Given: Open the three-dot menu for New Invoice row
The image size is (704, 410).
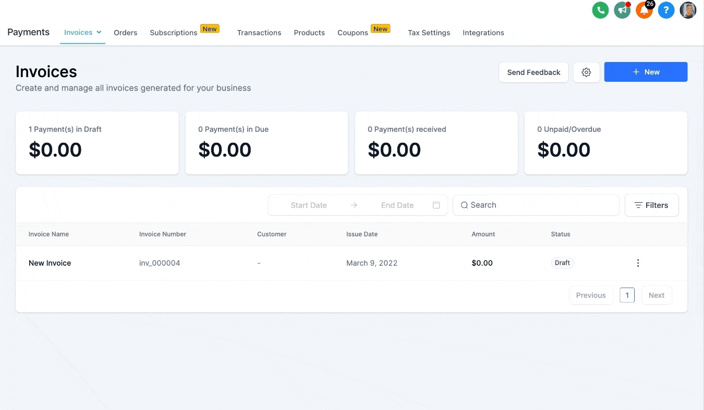Looking at the screenshot, I should tap(638, 263).
